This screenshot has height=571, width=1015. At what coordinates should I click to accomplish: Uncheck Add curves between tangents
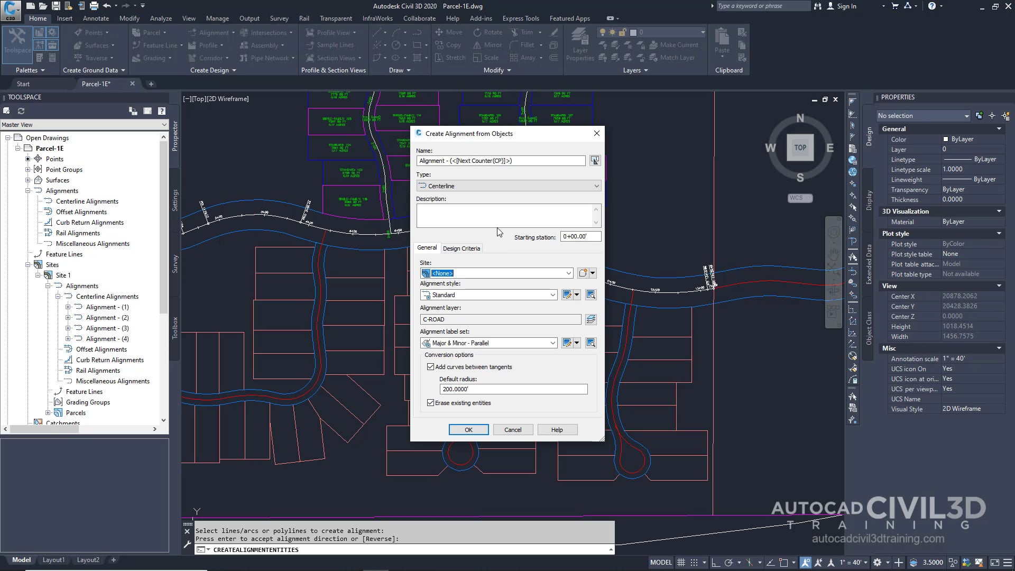(431, 366)
